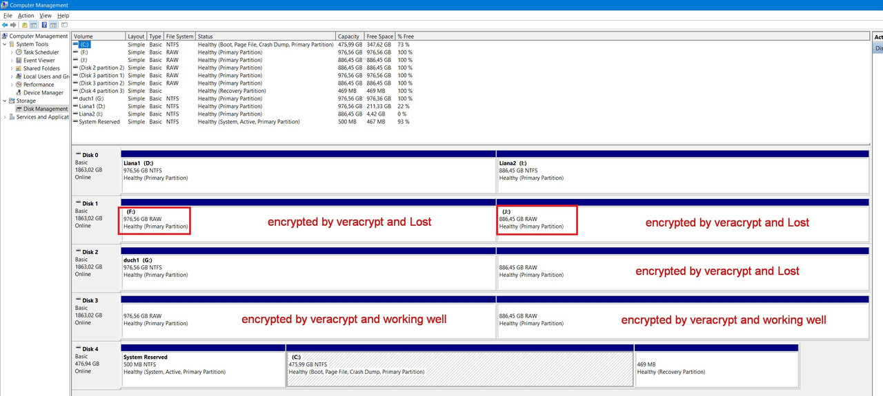
Task: Select the 469 MB Recovery Partition block
Action: pos(716,366)
